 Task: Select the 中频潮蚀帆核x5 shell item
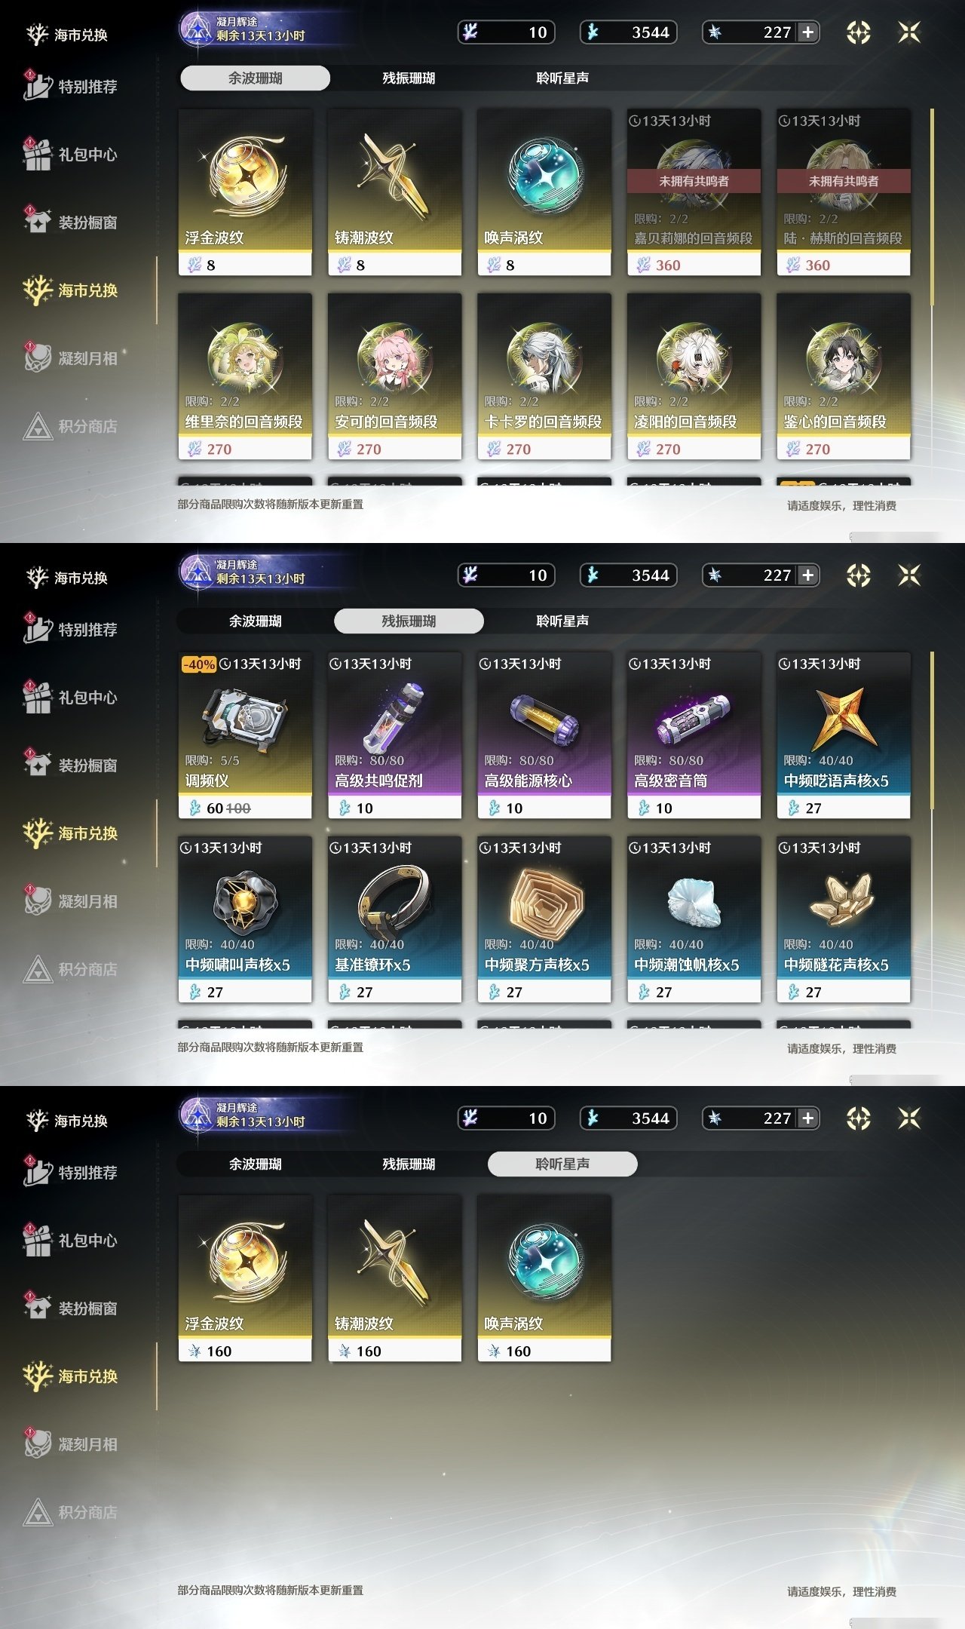[x=694, y=919]
